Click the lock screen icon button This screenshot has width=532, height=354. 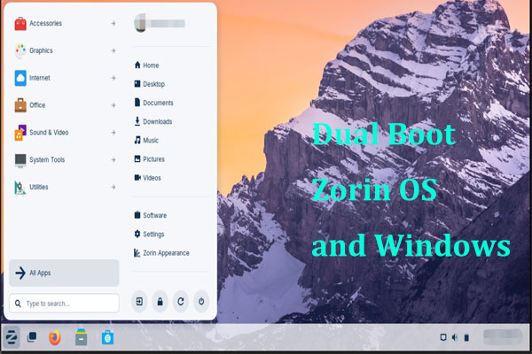160,302
